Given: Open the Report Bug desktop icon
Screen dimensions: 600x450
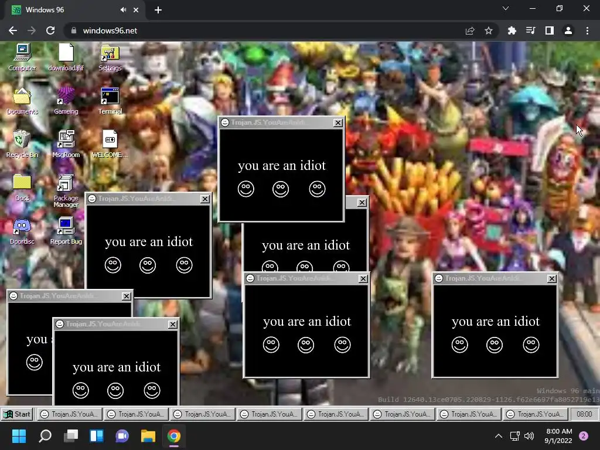Looking at the screenshot, I should click(x=66, y=231).
